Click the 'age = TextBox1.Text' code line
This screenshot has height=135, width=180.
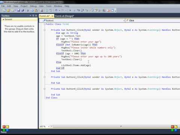point(68,36)
